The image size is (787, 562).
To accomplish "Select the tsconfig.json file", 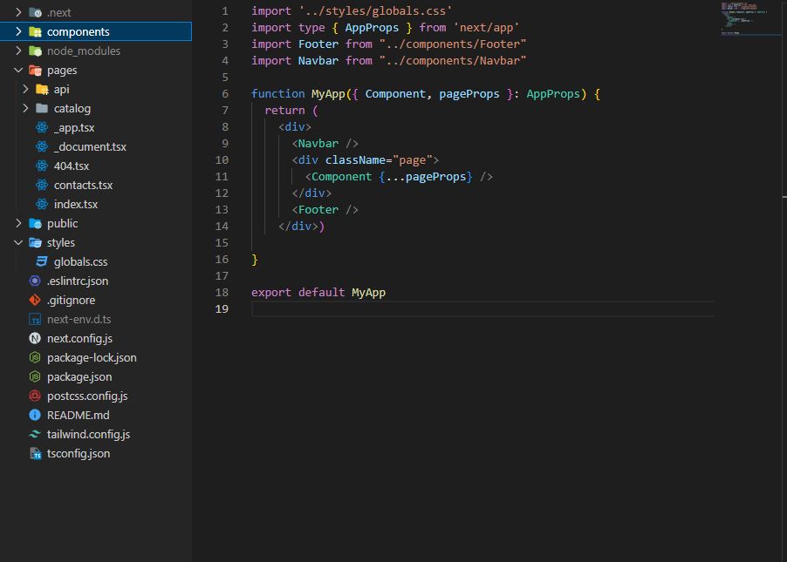I will 79,453.
